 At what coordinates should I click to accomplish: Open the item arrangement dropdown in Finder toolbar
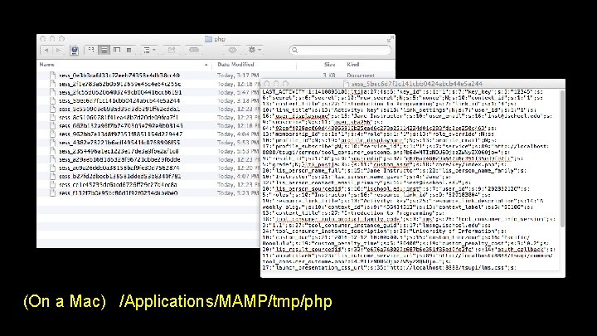pos(149,50)
